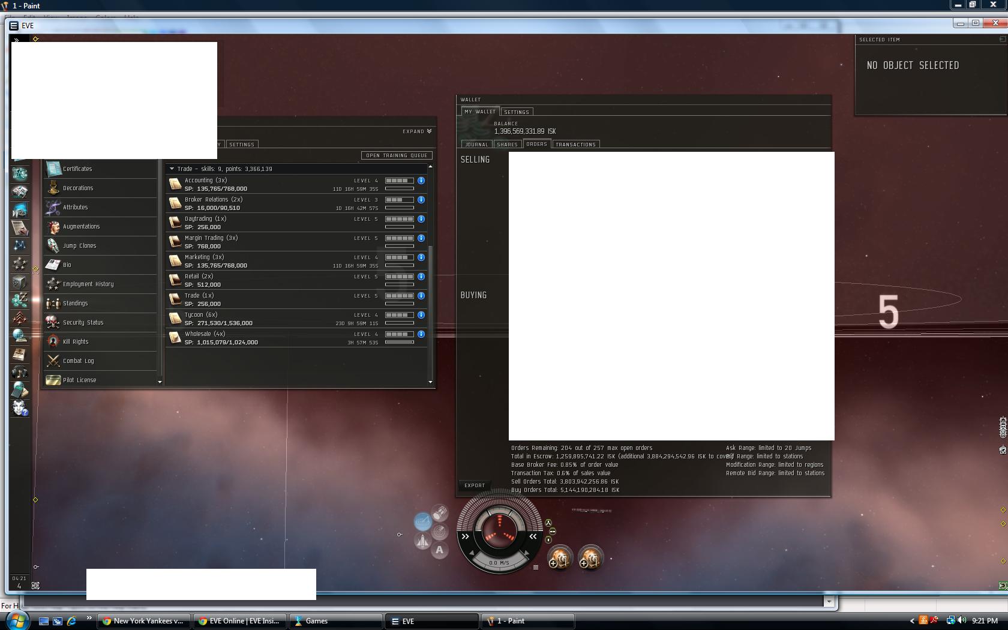Switch to the EVE Online Chrome taskbar window

tap(239, 621)
